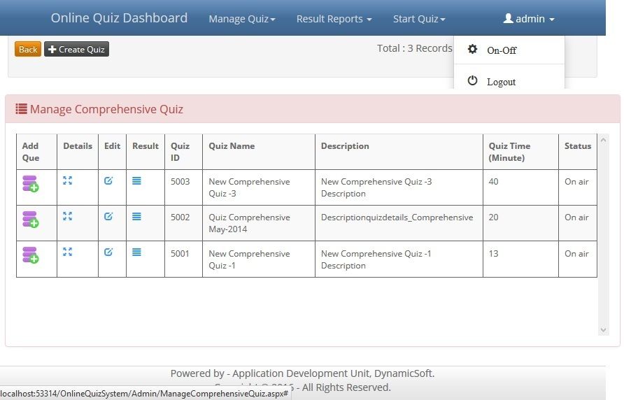Open Details icon for quiz 5002
This screenshot has height=400, width=624.
pyautogui.click(x=67, y=217)
